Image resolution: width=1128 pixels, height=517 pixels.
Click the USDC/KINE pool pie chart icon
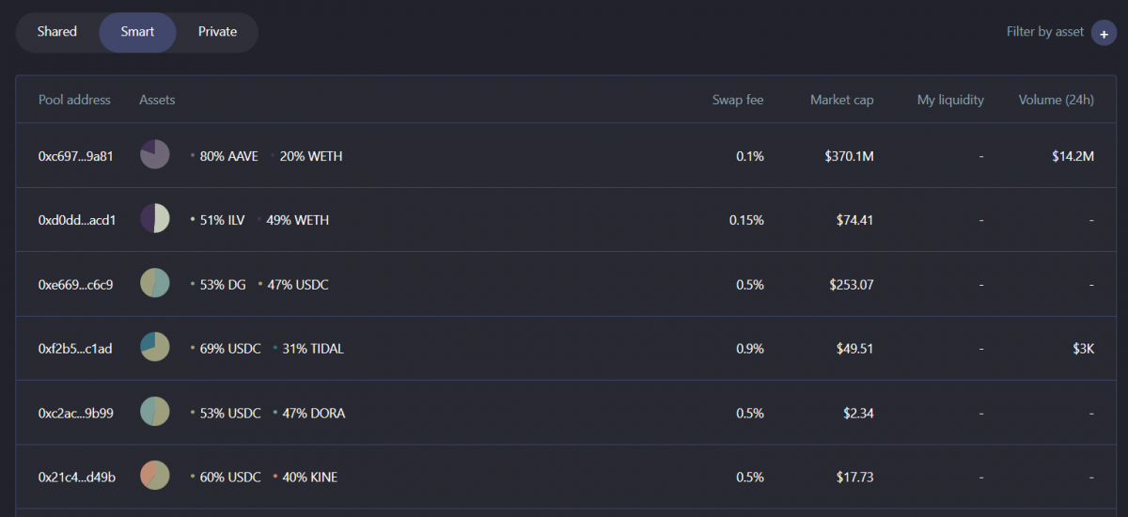tap(154, 476)
